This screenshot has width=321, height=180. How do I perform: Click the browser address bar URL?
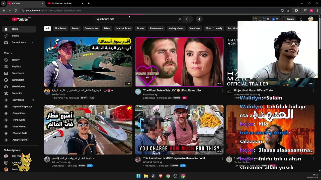click(x=53, y=10)
